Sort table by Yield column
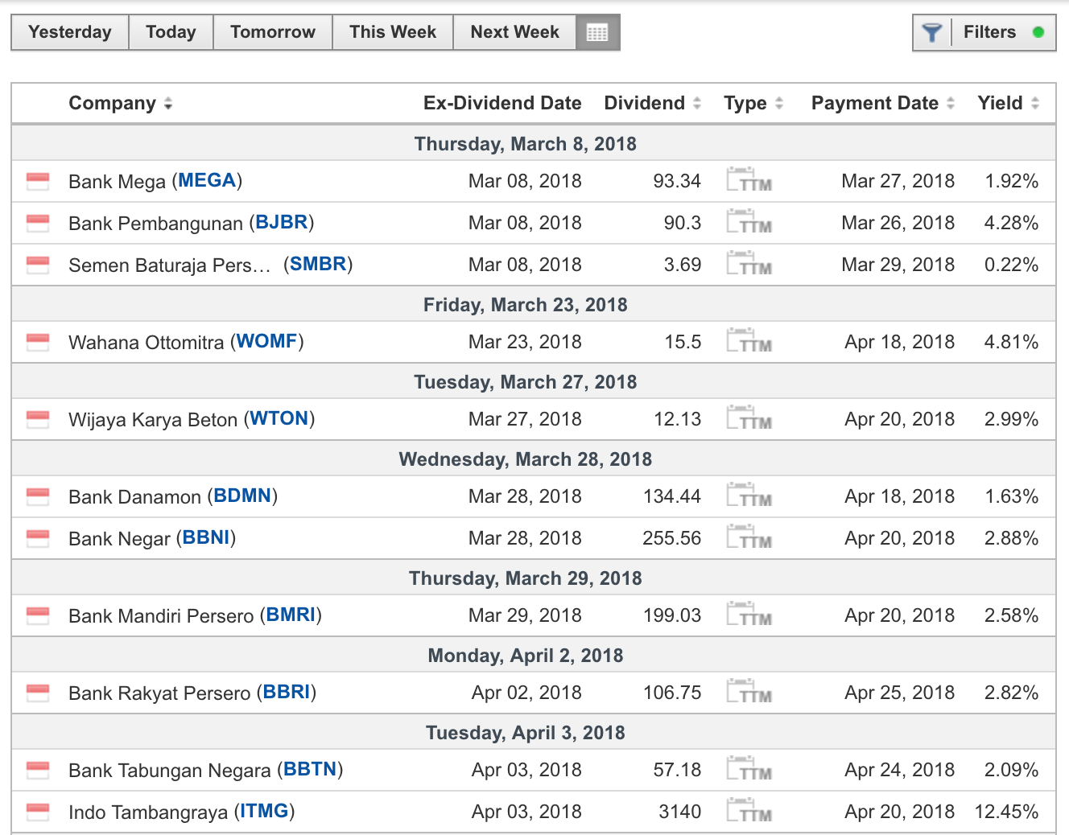 click(1009, 103)
